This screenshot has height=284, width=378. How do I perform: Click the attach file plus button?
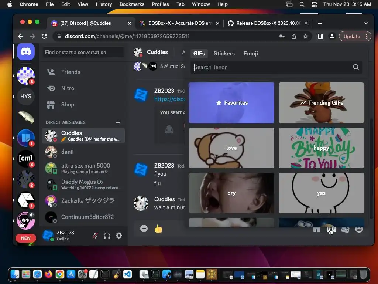point(144,229)
